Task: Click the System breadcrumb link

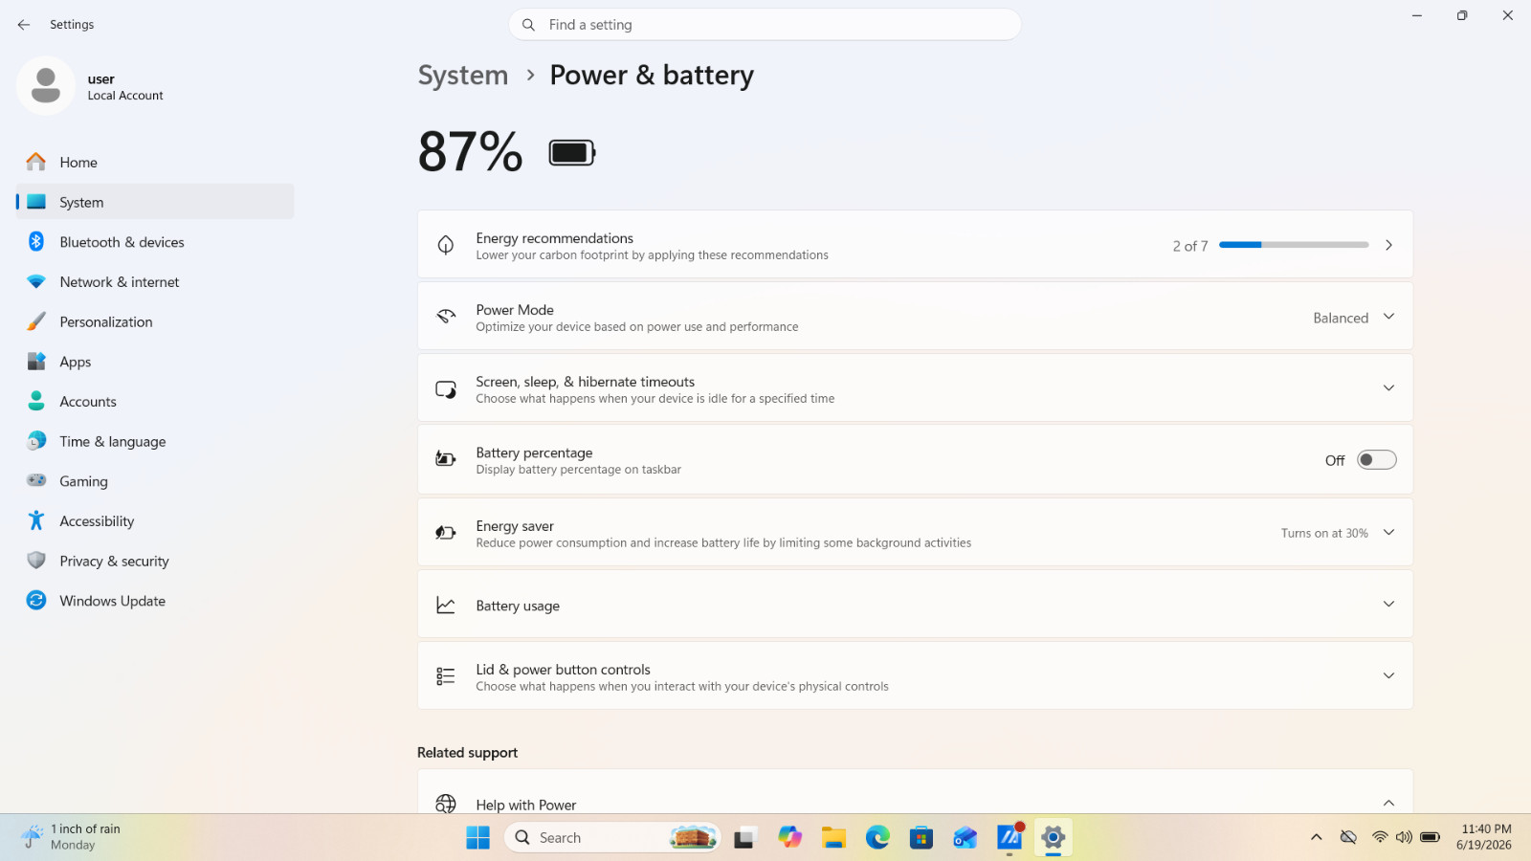Action: pos(463,76)
